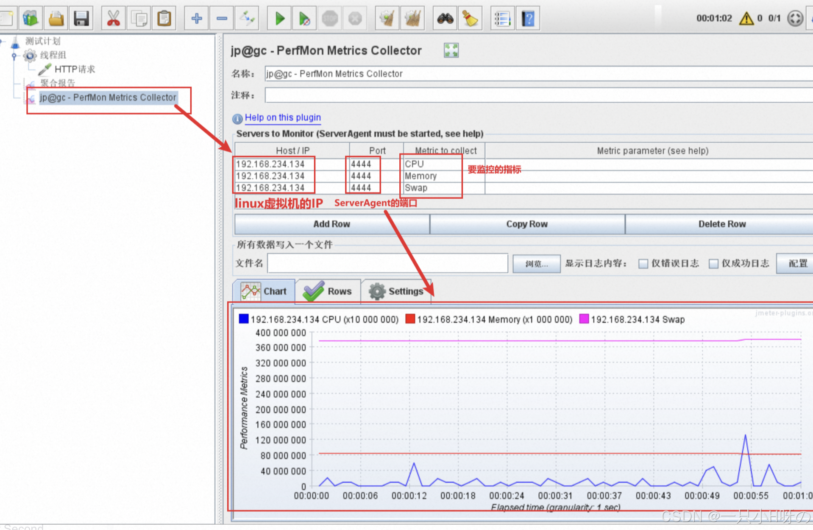Click the warning triangle log indicator
The width and height of the screenshot is (813, 530).
746,18
